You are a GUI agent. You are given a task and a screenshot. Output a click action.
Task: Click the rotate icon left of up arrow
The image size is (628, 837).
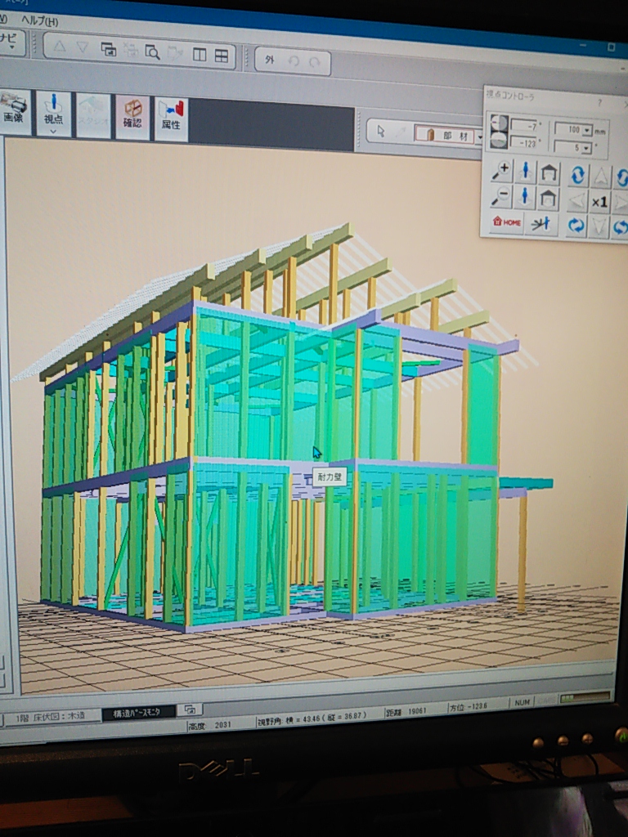(577, 175)
